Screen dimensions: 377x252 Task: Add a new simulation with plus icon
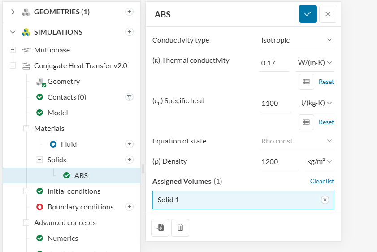[x=130, y=32]
